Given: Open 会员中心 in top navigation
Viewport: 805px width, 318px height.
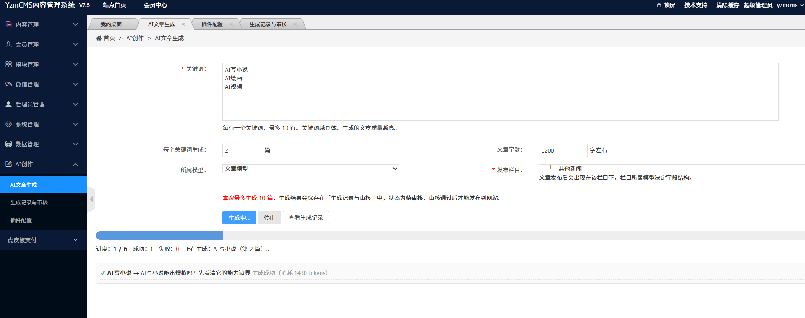Looking at the screenshot, I should pyautogui.click(x=155, y=5).
